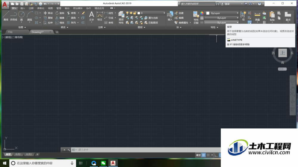This screenshot has height=167, width=298.
Task: Select the Arc (圆弧) tool
Action: [x=30, y=16]
